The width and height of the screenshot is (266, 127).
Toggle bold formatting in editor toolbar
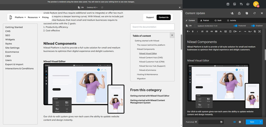tap(193, 31)
